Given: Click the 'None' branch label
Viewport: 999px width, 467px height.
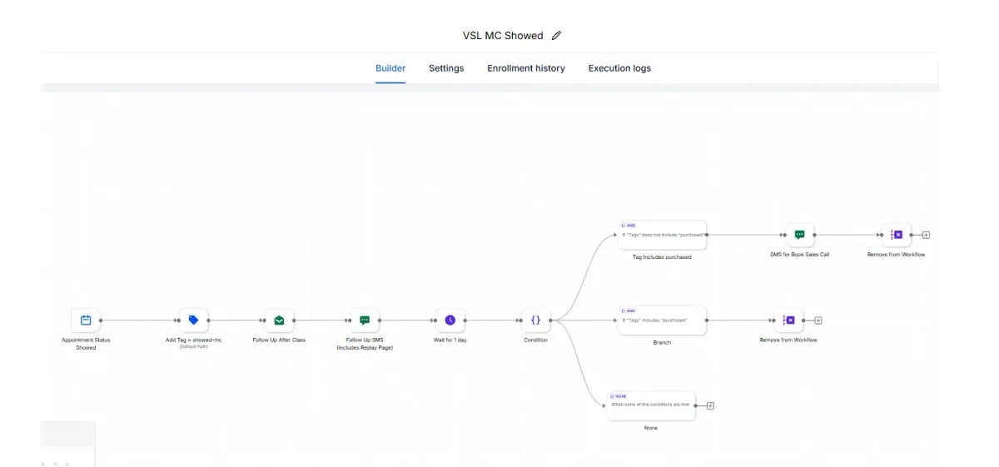Looking at the screenshot, I should coord(651,428).
